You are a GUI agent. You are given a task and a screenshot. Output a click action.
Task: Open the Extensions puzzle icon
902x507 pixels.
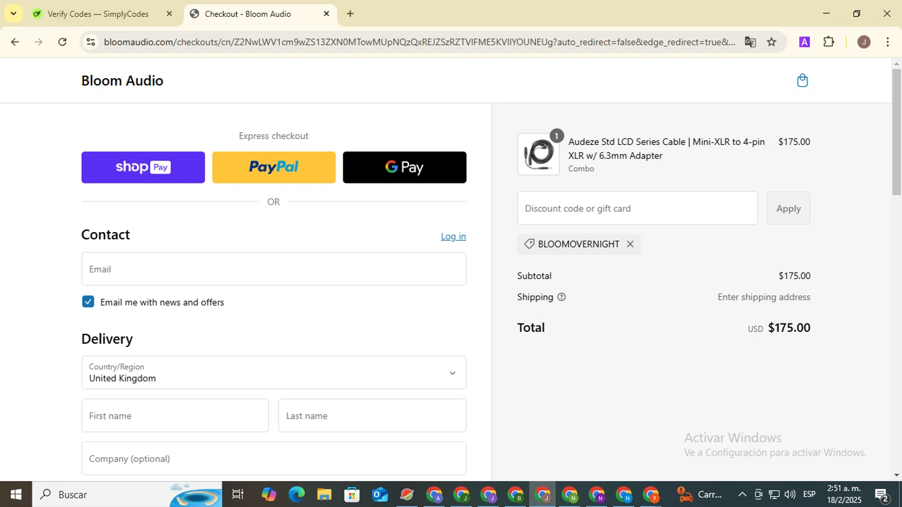[x=829, y=42]
